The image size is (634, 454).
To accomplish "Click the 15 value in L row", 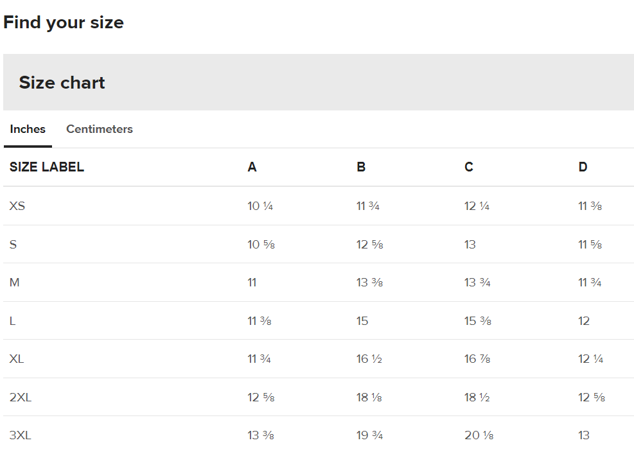I will point(362,320).
